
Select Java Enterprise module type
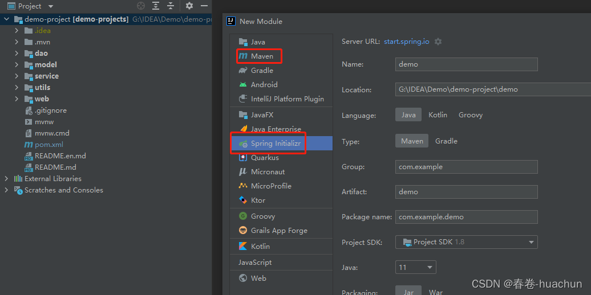(x=281, y=129)
